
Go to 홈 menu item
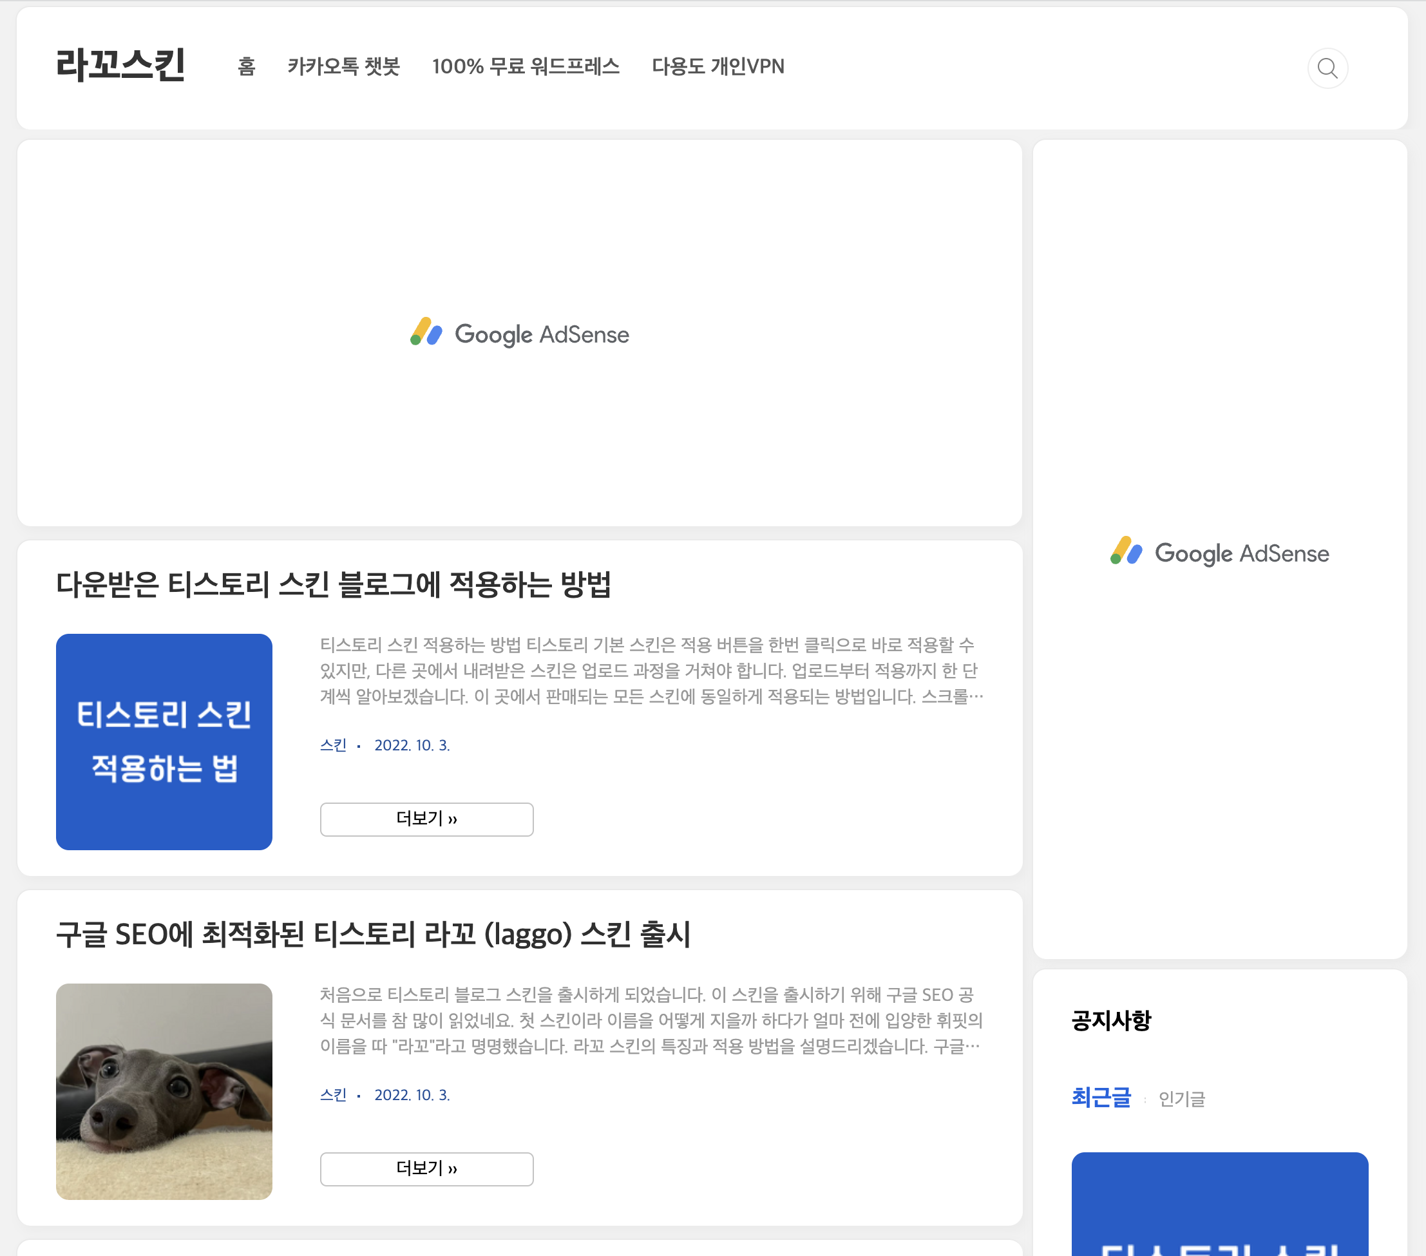(x=246, y=66)
